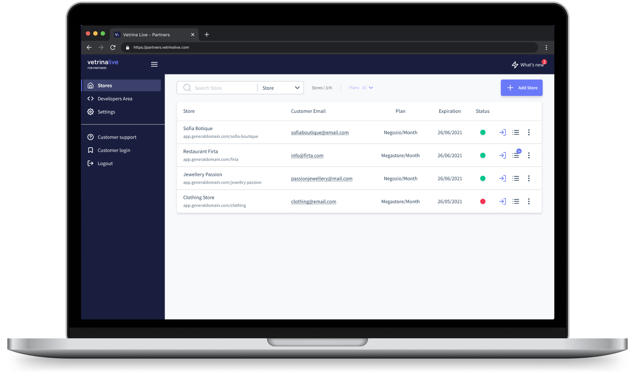Open three-dot menu for Jewellery Passion
Viewport: 635px width, 374px height.
pos(529,179)
